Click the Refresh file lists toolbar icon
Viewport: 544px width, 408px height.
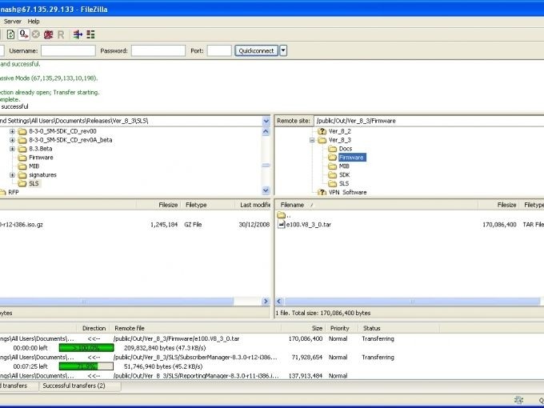(10, 34)
